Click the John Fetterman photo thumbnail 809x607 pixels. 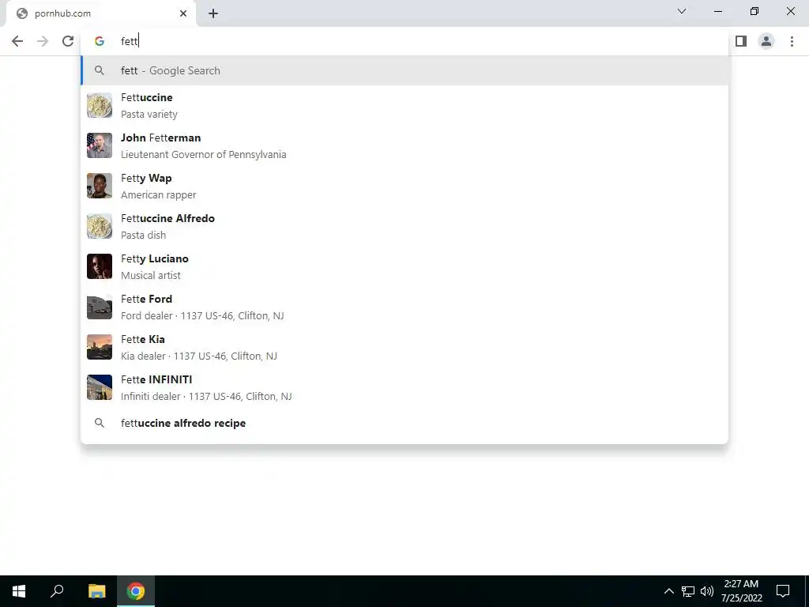(100, 145)
